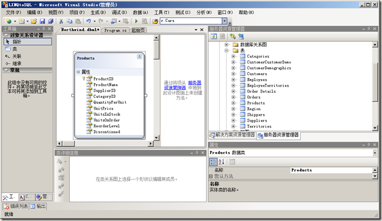Switch to the Program.cs tab
This screenshot has height=221, width=382.
(115, 30)
